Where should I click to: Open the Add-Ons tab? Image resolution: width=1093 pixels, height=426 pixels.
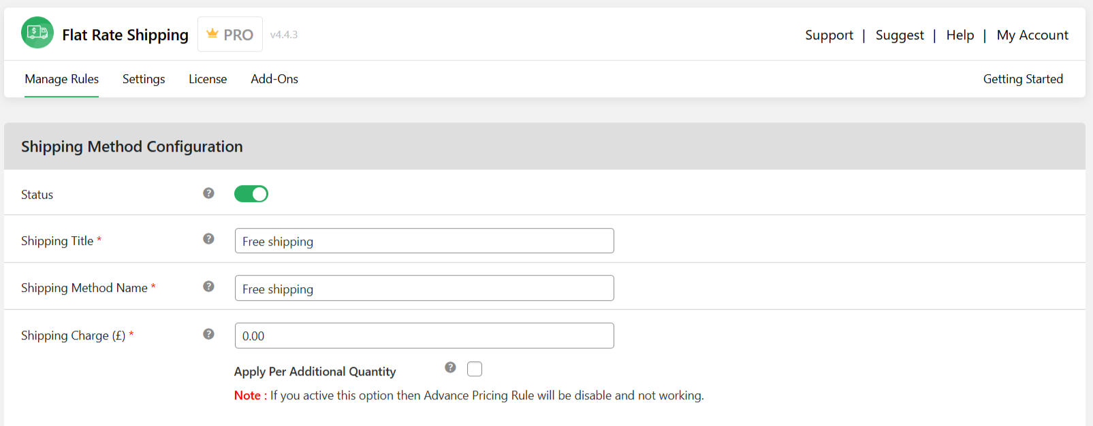click(274, 79)
